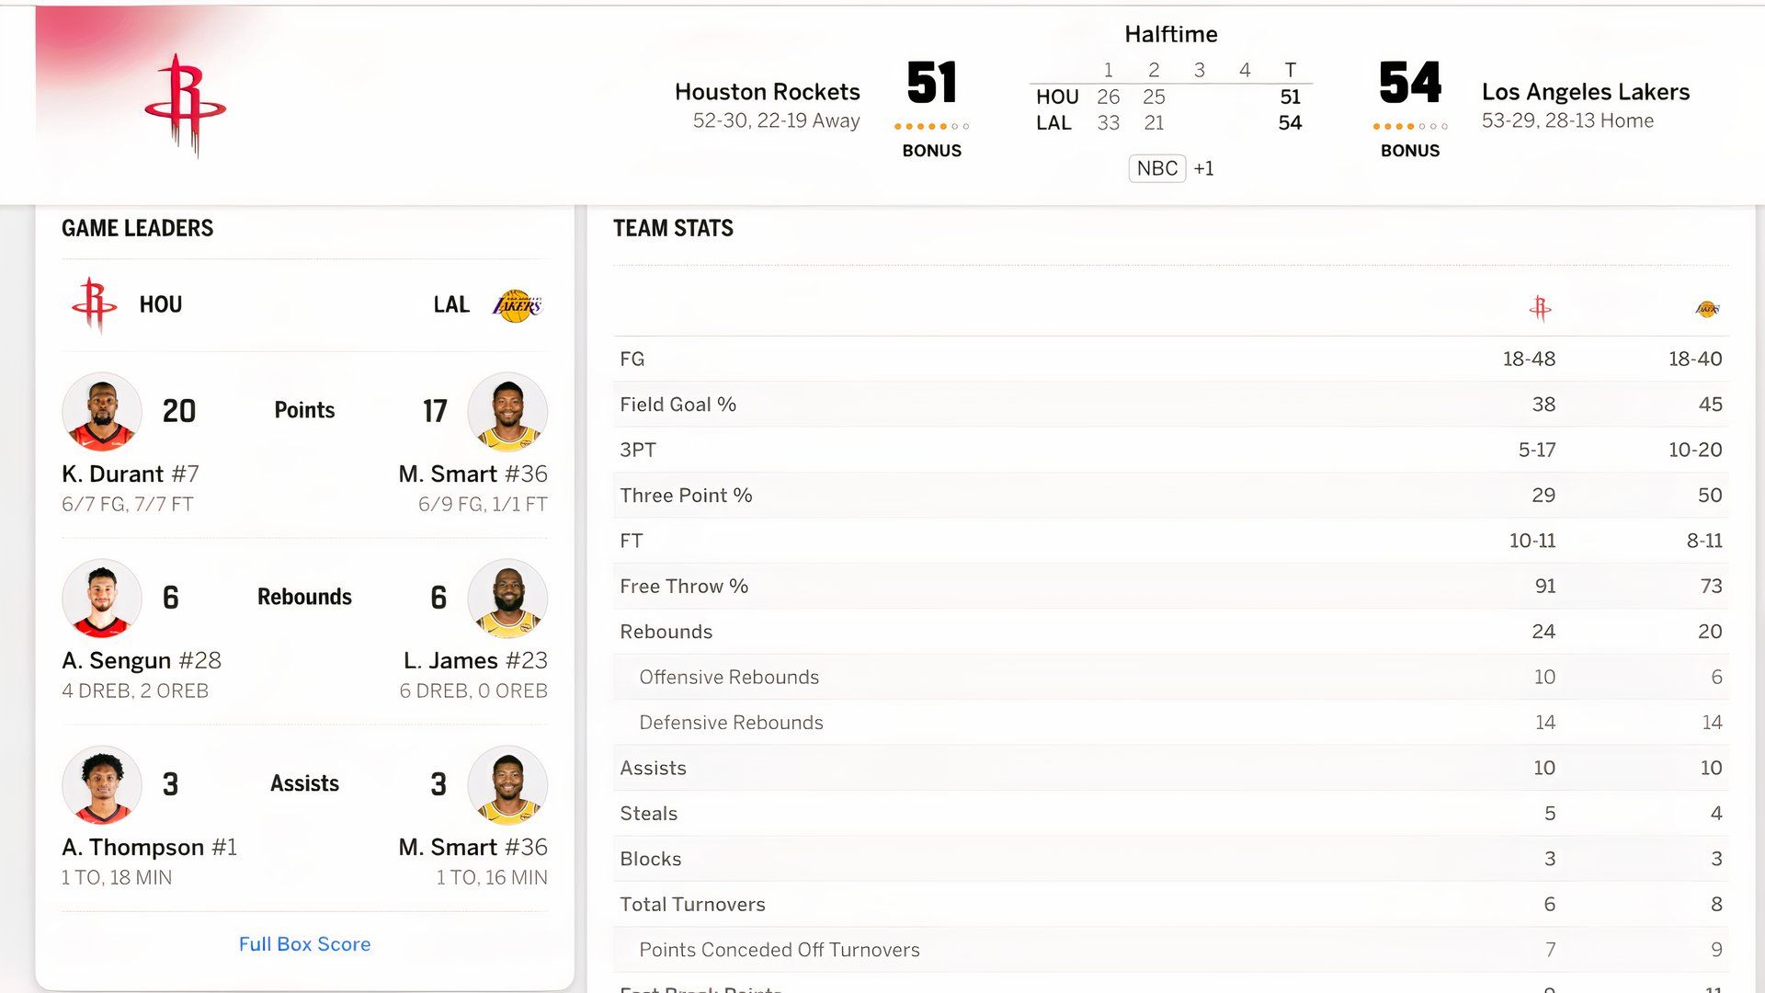Viewport: 1765px width, 993px height.
Task: Click LAL first quarter score 33
Action: click(1108, 123)
